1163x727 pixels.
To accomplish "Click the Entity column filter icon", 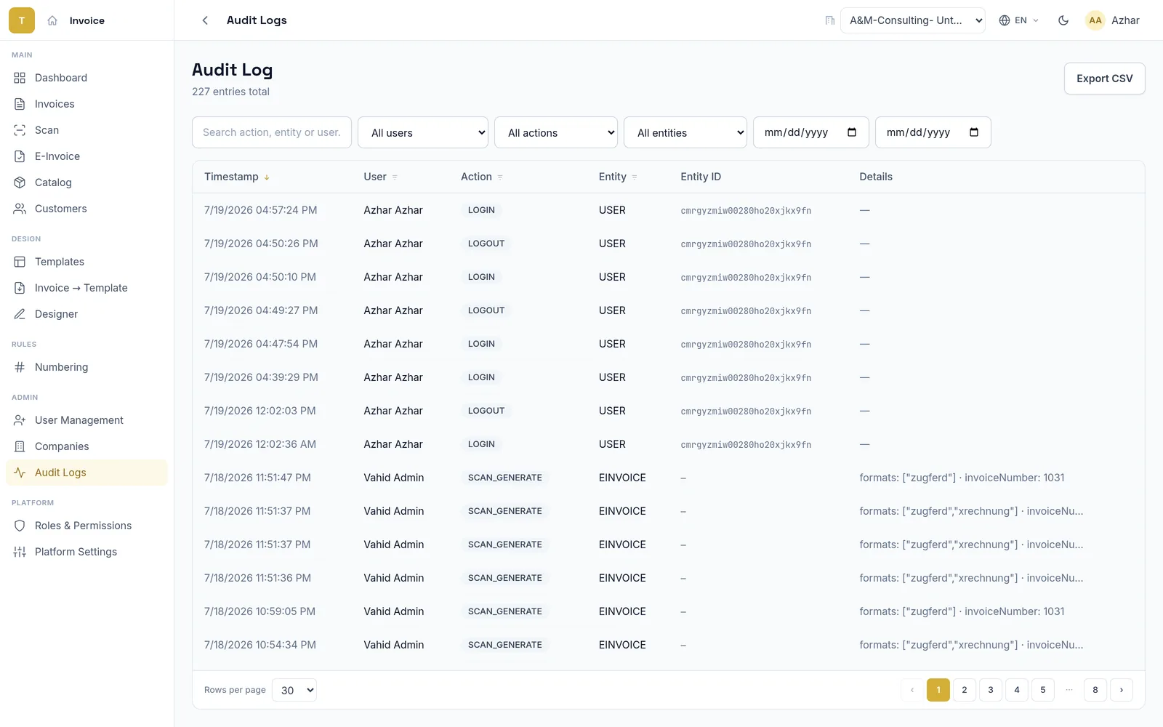I will 635,177.
